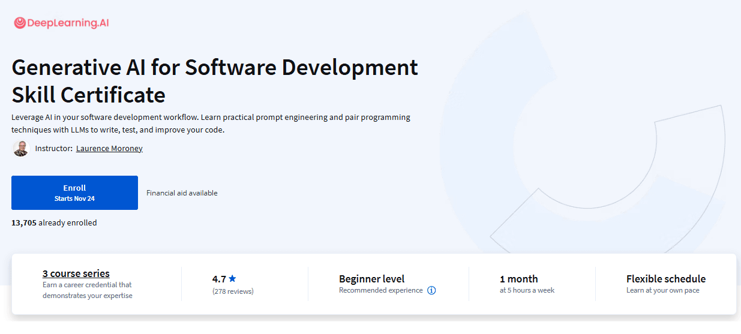Click the 1 month duration heading
The width and height of the screenshot is (741, 334).
(518, 279)
